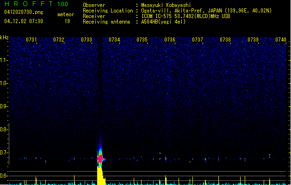The width and height of the screenshot is (291, 185).
Task: Click the 0739 time marker
Action: point(253,40)
